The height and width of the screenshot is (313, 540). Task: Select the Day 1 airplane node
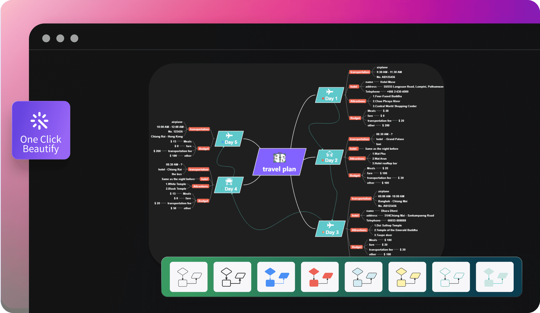330,95
